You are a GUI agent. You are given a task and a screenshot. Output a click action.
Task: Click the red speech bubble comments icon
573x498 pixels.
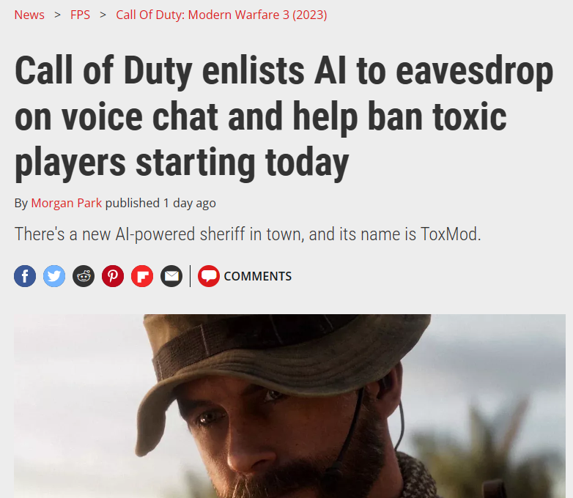pyautogui.click(x=209, y=276)
